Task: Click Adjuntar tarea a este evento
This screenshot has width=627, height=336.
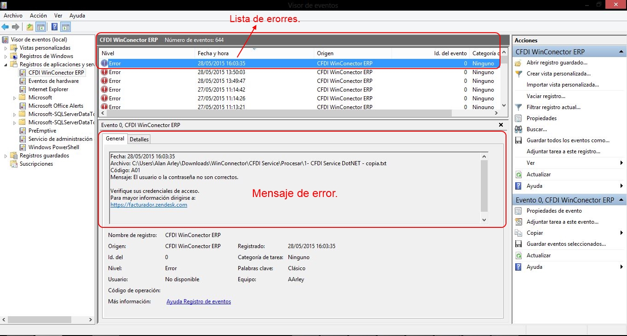Action: (557, 221)
